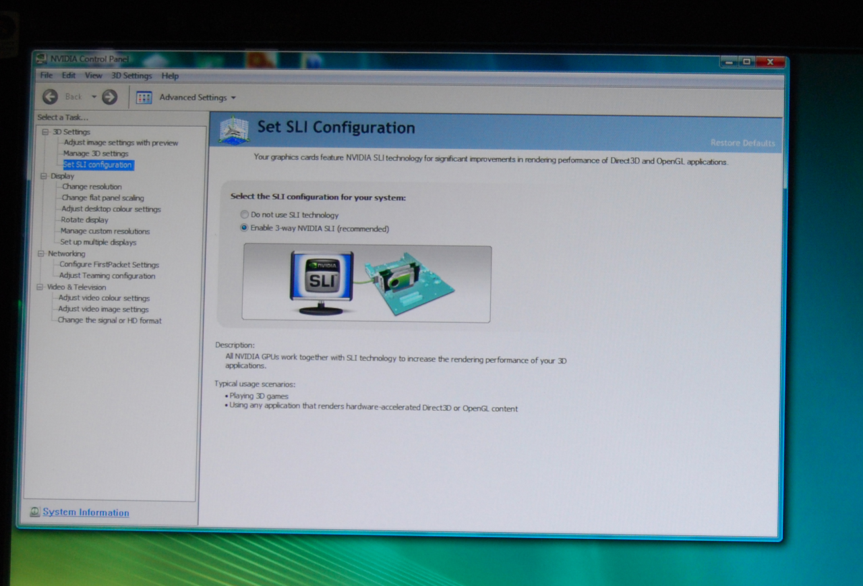Open the View menu

point(94,76)
